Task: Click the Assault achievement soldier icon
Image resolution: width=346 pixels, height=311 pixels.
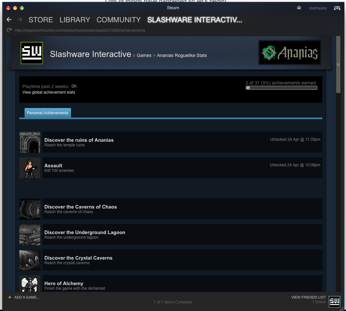Action: 30,168
